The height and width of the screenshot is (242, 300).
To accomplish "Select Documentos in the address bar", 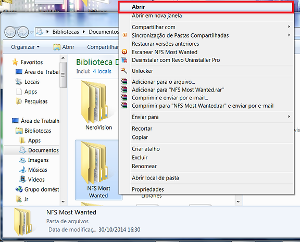I will click(104, 32).
